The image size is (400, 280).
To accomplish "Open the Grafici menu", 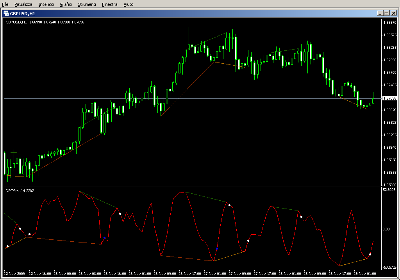I will point(66,4).
